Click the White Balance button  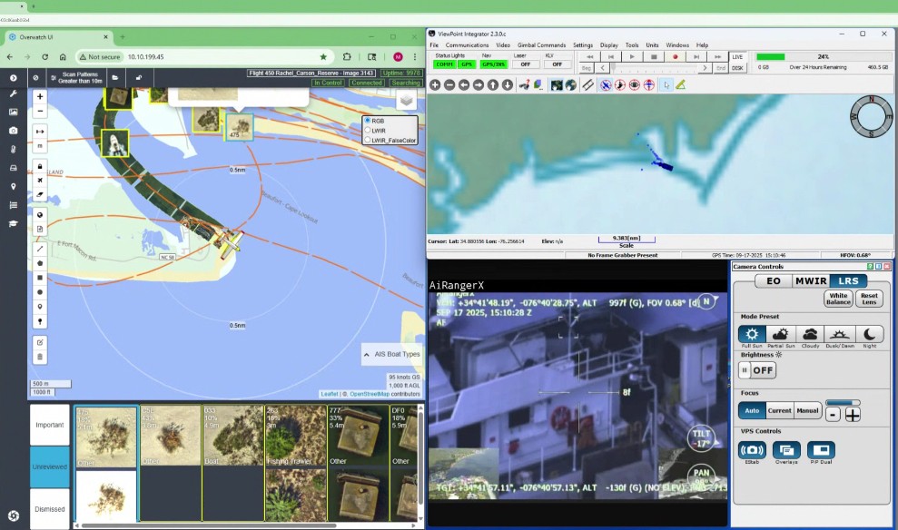[x=838, y=299]
